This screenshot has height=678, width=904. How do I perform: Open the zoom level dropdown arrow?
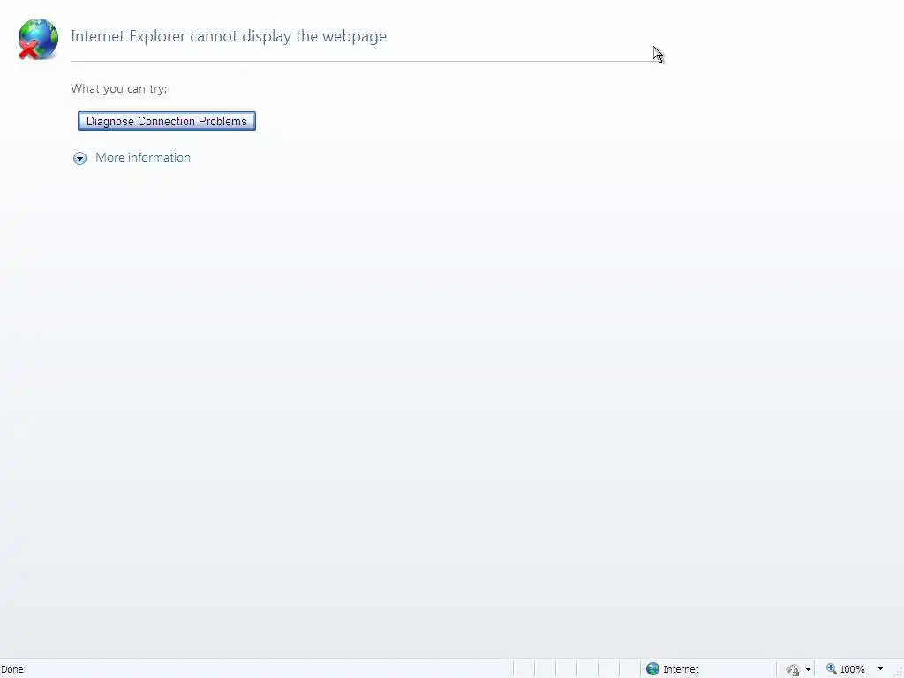tap(880, 669)
